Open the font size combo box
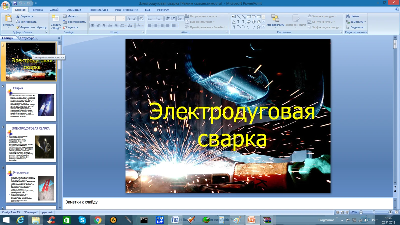This screenshot has width=400, height=225. (x=120, y=18)
